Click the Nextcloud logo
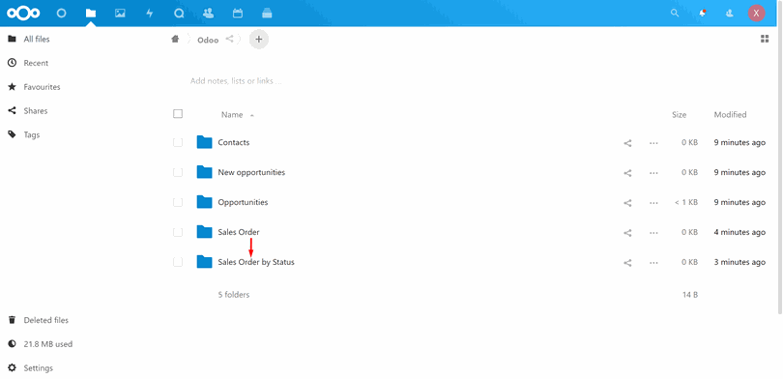Screen dimensions: 783x379 23,13
